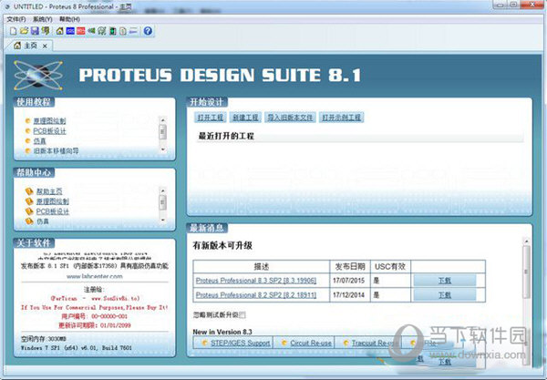Select the 主页 tab
Image resolution: width=547 pixels, height=380 pixels.
30,46
